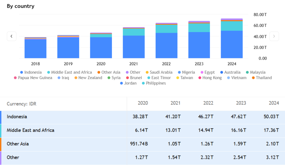This screenshot has height=165, width=285.
Task: Toggle the Papua New Guinea legend entry
Action: coord(33,78)
